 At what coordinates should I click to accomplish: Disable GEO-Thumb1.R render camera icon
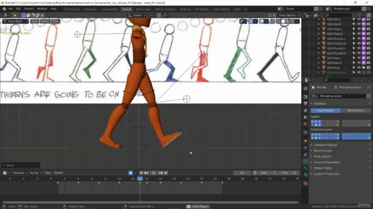point(368,44)
